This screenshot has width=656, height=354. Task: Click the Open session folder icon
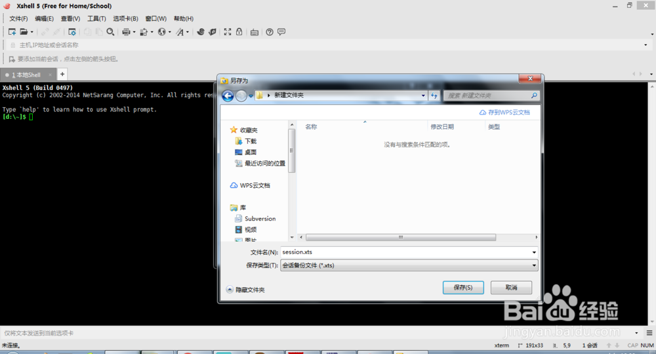click(24, 32)
